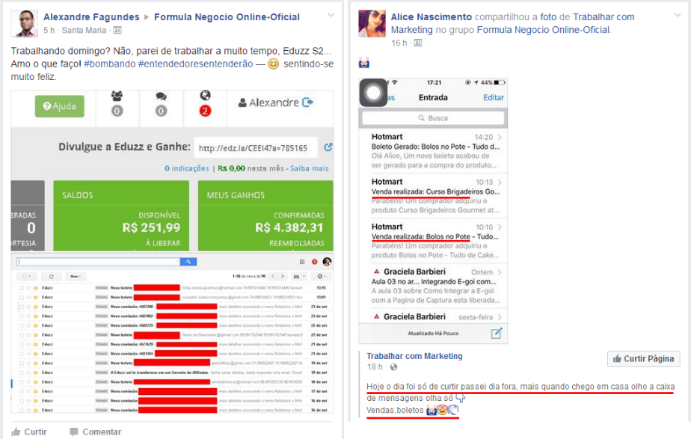Image resolution: width=691 pixels, height=439 pixels.
Task: Open the Alexandre user menu in Eduzz
Action: tap(268, 102)
